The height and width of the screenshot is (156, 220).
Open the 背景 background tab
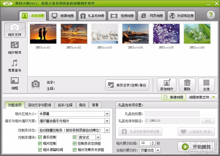(95, 105)
